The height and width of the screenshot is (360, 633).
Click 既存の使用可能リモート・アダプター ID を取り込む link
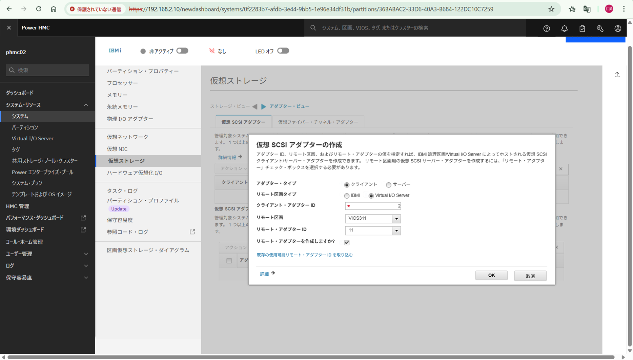click(305, 255)
